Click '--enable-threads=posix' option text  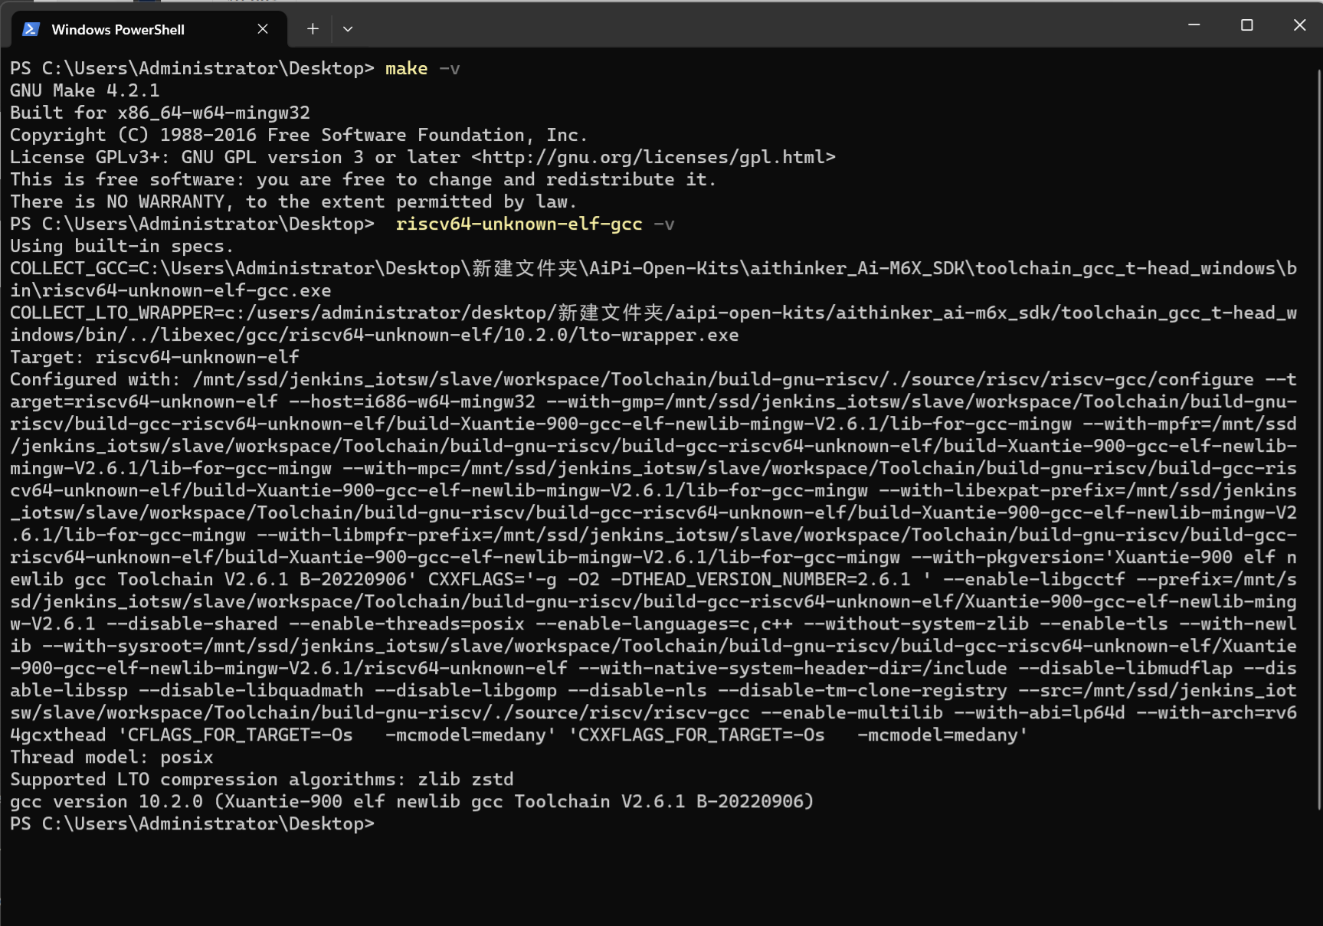coord(407,624)
